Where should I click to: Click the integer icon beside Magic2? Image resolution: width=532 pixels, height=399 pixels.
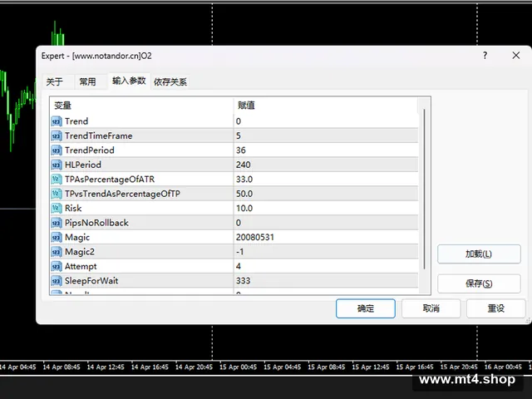57,252
